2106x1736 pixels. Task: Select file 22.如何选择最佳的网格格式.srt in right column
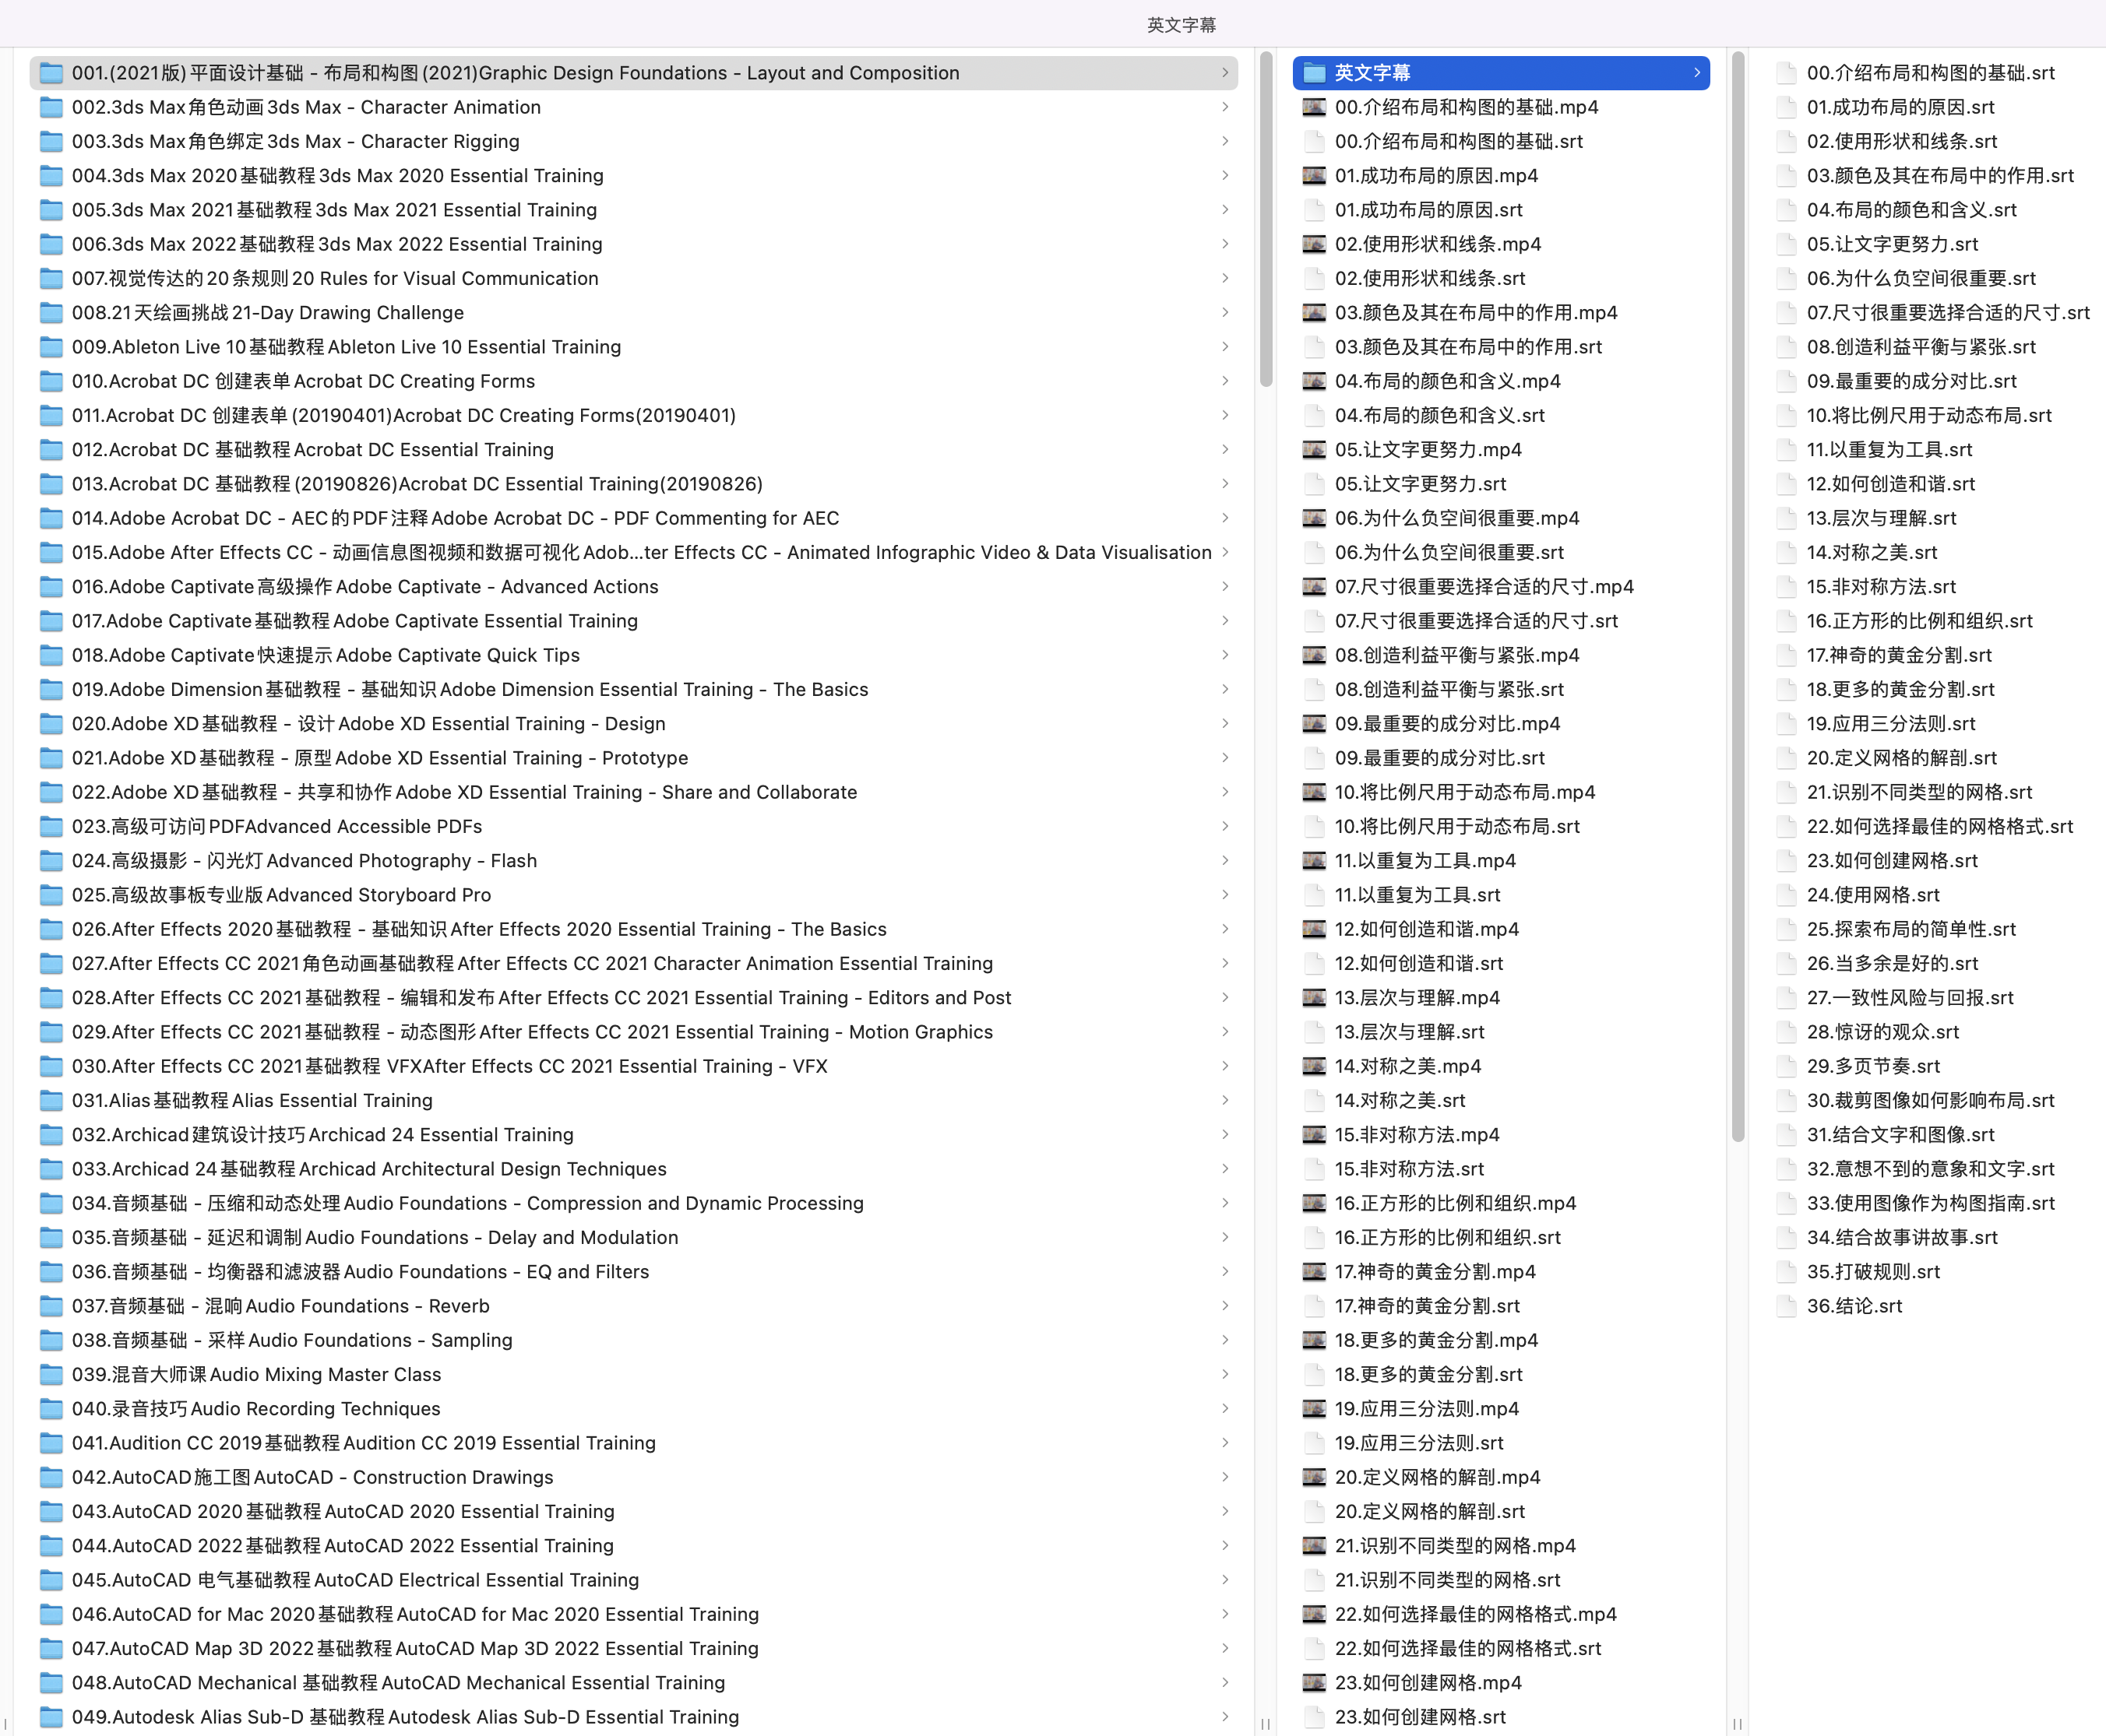tap(1936, 827)
